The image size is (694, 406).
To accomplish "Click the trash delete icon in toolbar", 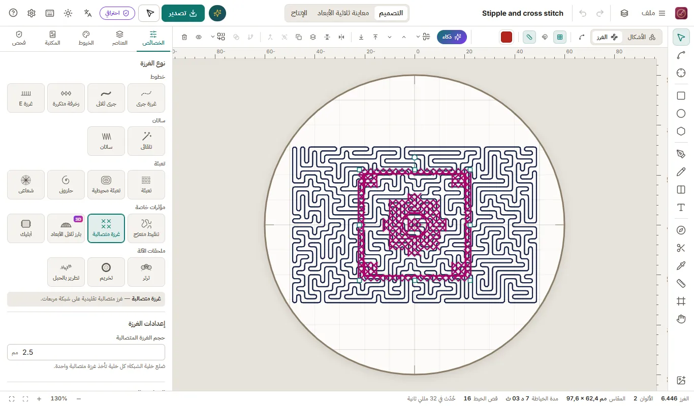I will point(184,37).
